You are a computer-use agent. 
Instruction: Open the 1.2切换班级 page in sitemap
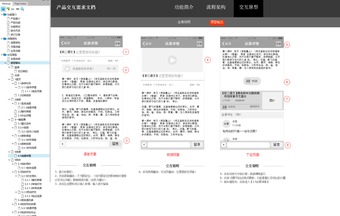point(24,95)
